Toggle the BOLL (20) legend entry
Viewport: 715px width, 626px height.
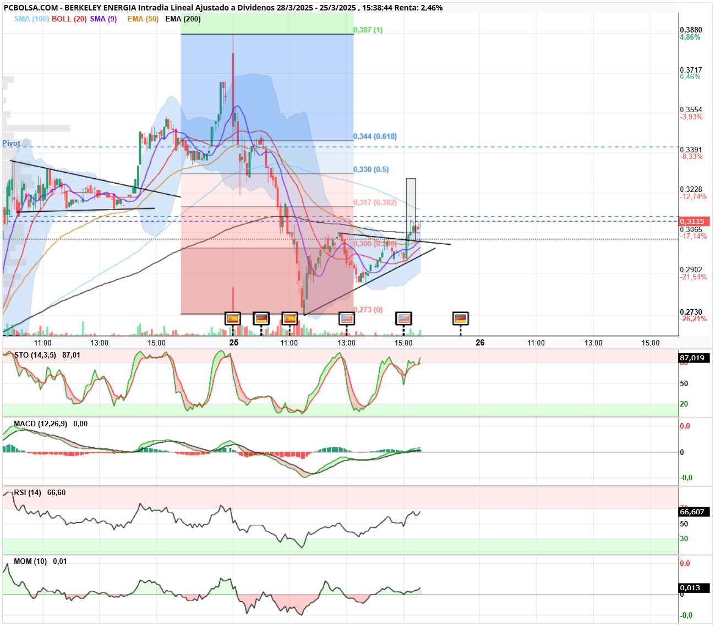(x=69, y=19)
